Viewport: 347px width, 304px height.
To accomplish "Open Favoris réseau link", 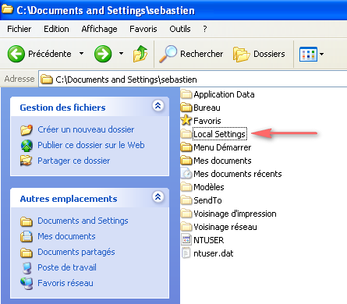I will [x=66, y=283].
